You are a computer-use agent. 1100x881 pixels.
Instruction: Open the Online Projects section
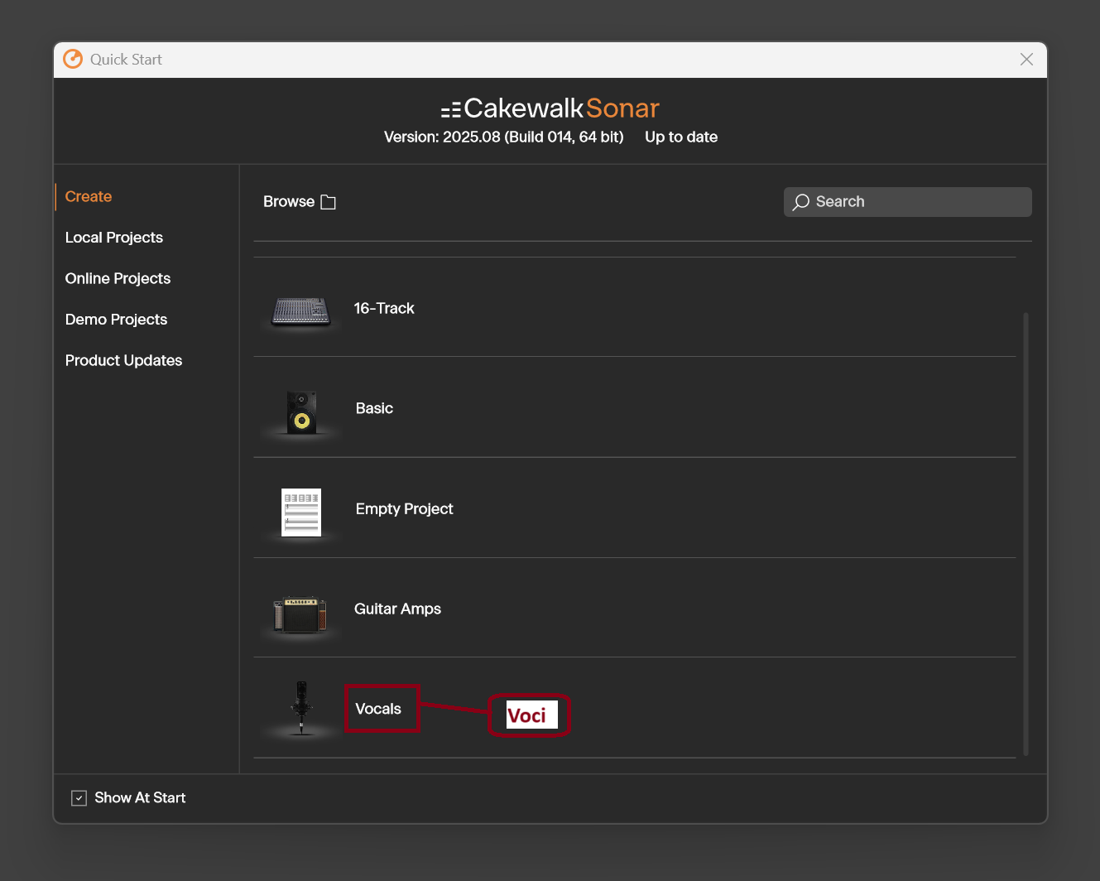click(118, 279)
